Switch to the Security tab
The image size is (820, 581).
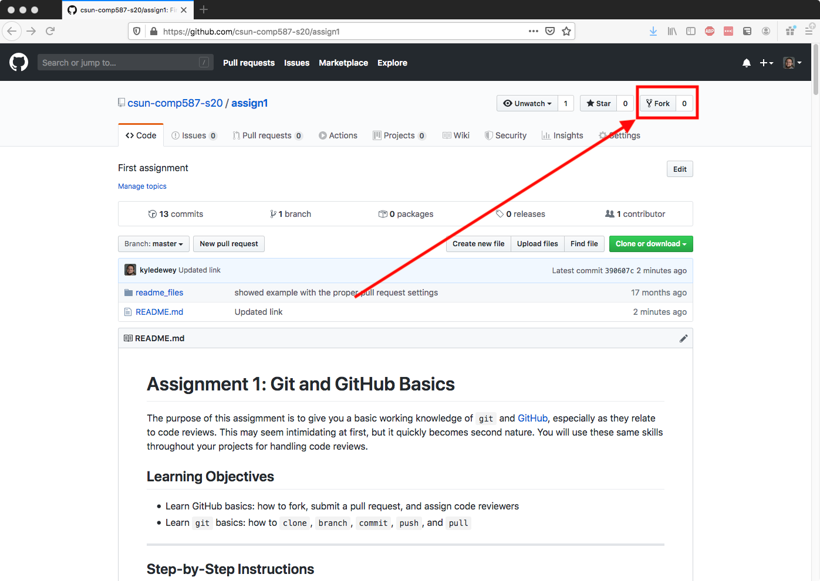(505, 135)
